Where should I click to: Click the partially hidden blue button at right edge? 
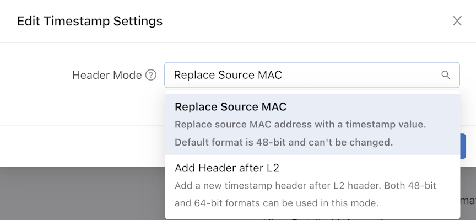[x=463, y=146]
